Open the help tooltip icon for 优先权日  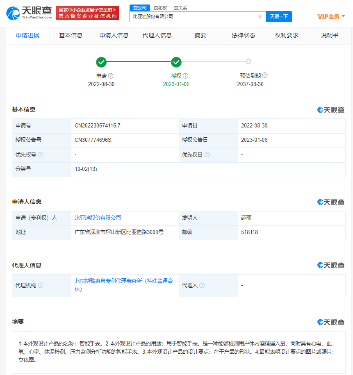point(207,155)
